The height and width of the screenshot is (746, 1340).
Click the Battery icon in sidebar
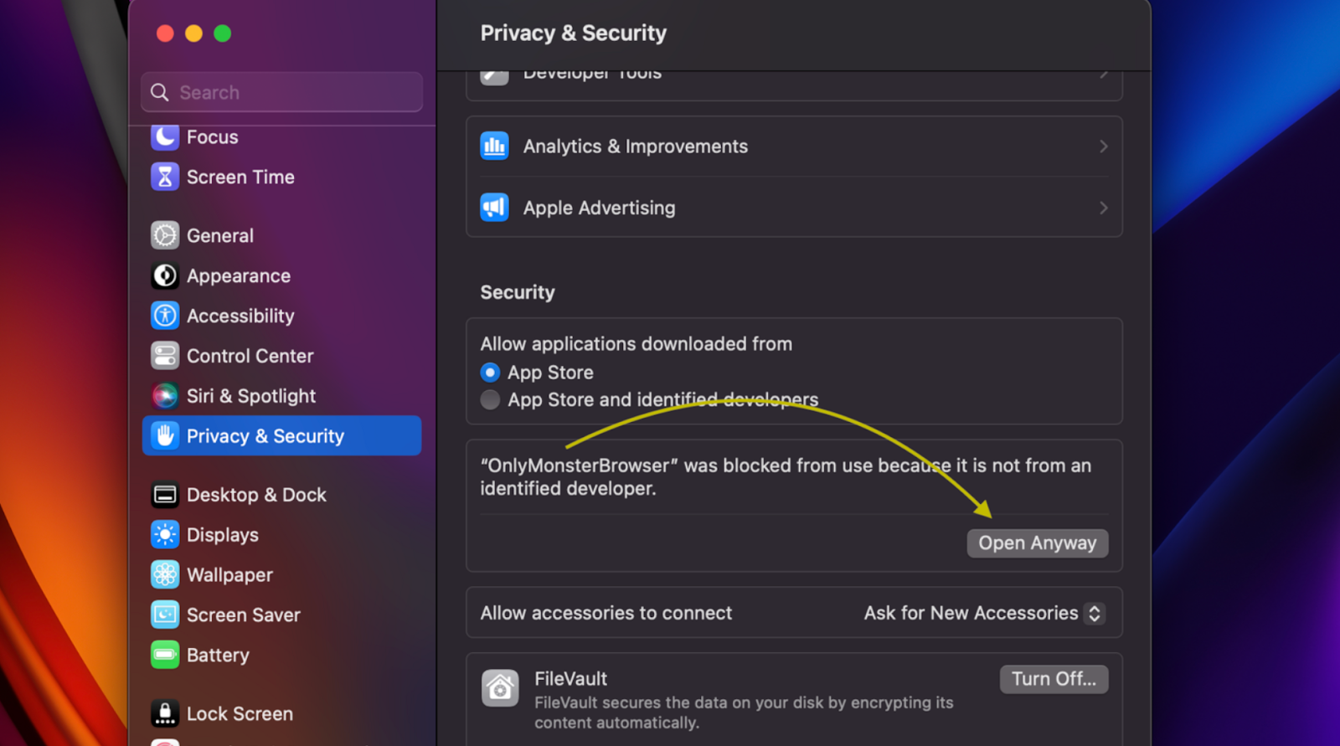[165, 655]
